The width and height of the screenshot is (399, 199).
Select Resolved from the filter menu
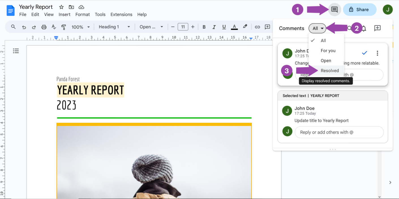(x=330, y=71)
